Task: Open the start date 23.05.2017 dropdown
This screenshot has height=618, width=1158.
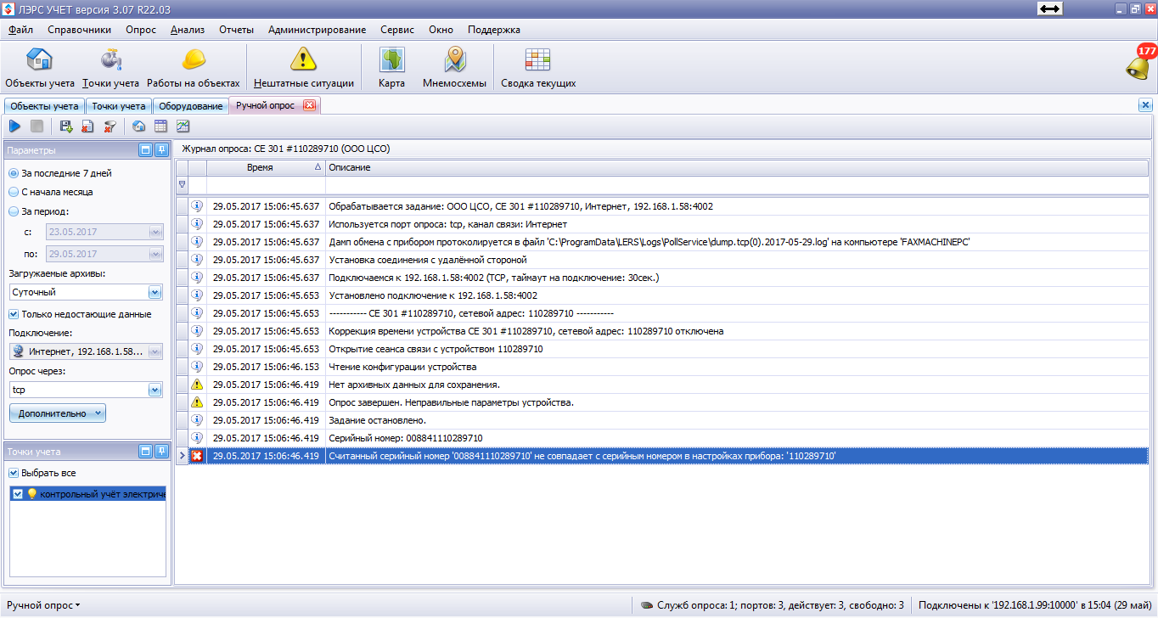Action: 155,232
